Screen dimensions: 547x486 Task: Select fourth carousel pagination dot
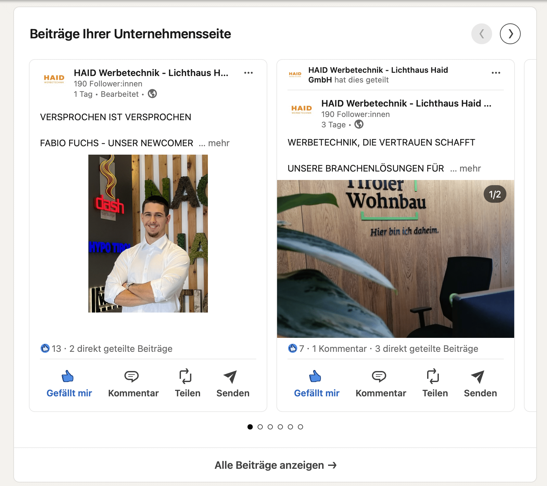pos(280,427)
